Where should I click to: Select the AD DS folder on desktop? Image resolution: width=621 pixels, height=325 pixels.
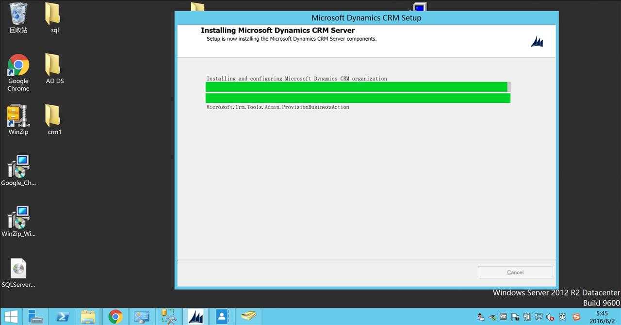[x=55, y=69]
